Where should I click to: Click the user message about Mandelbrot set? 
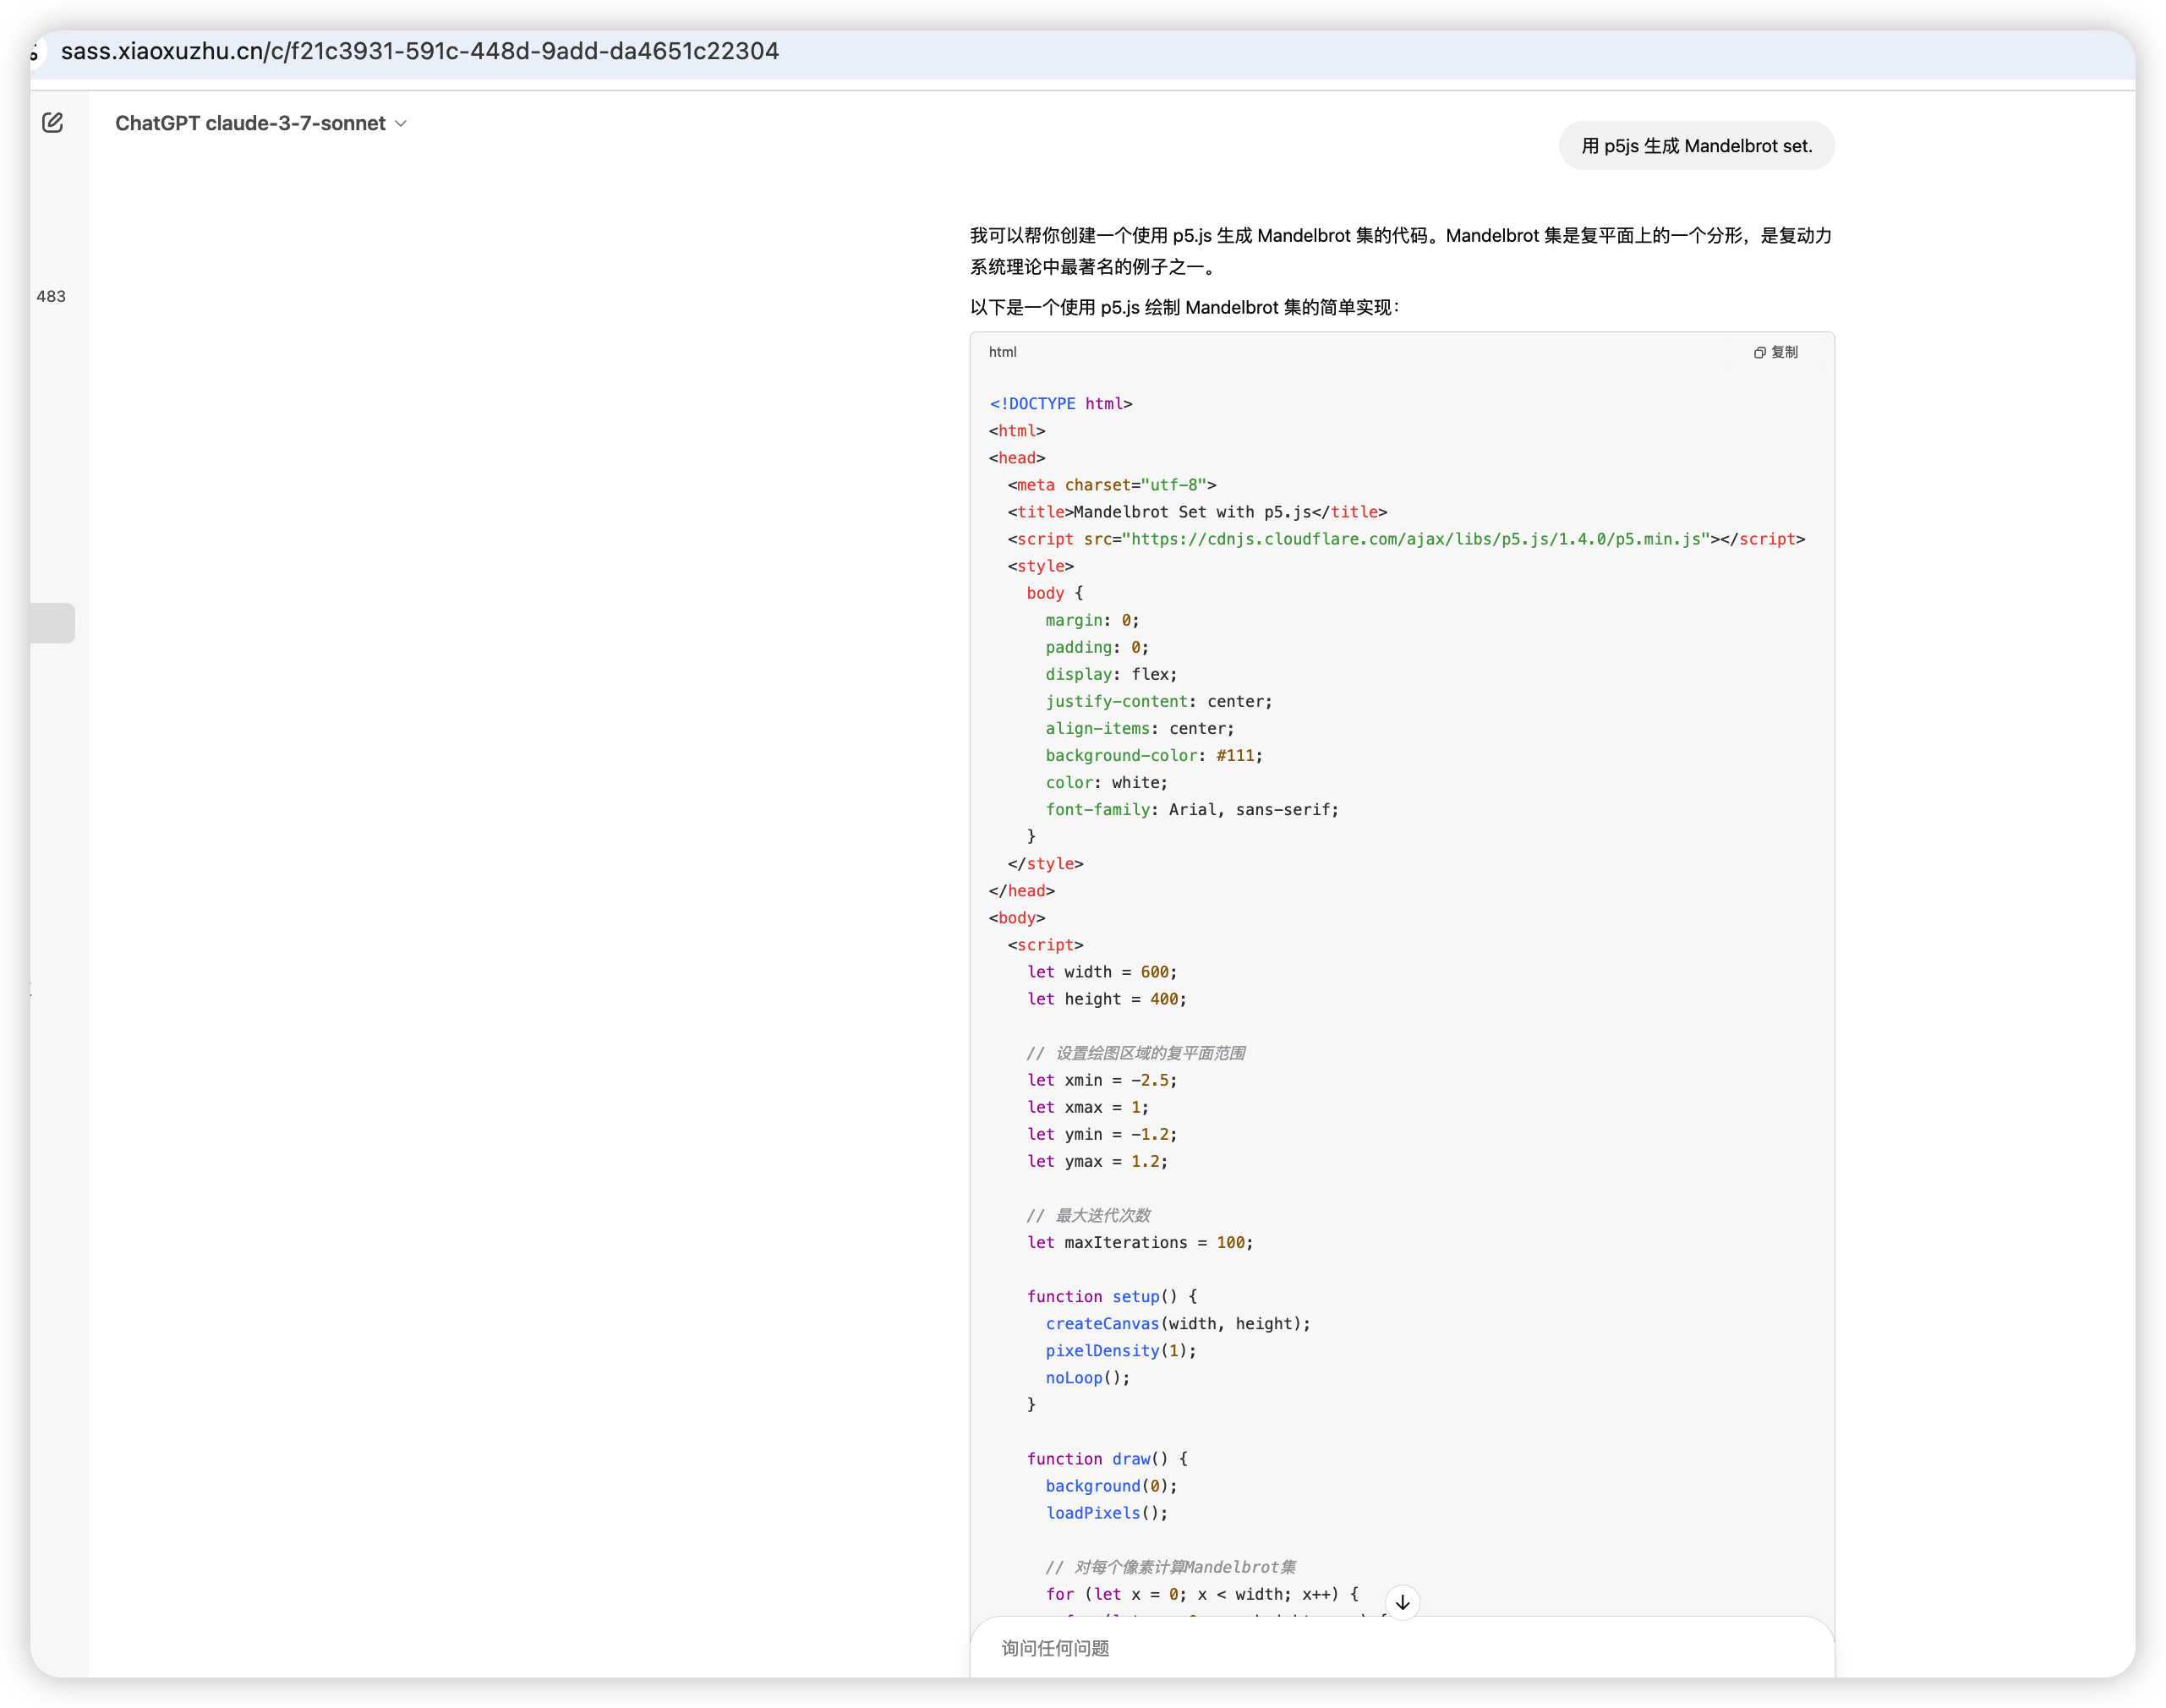(1696, 146)
